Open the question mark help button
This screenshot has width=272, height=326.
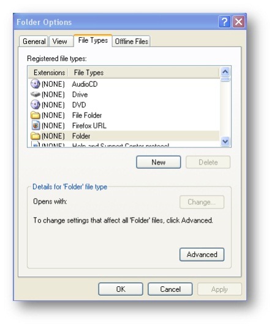click(224, 21)
